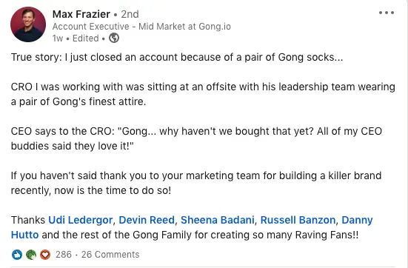
Task: View the 286 reactions list
Action: [64, 255]
